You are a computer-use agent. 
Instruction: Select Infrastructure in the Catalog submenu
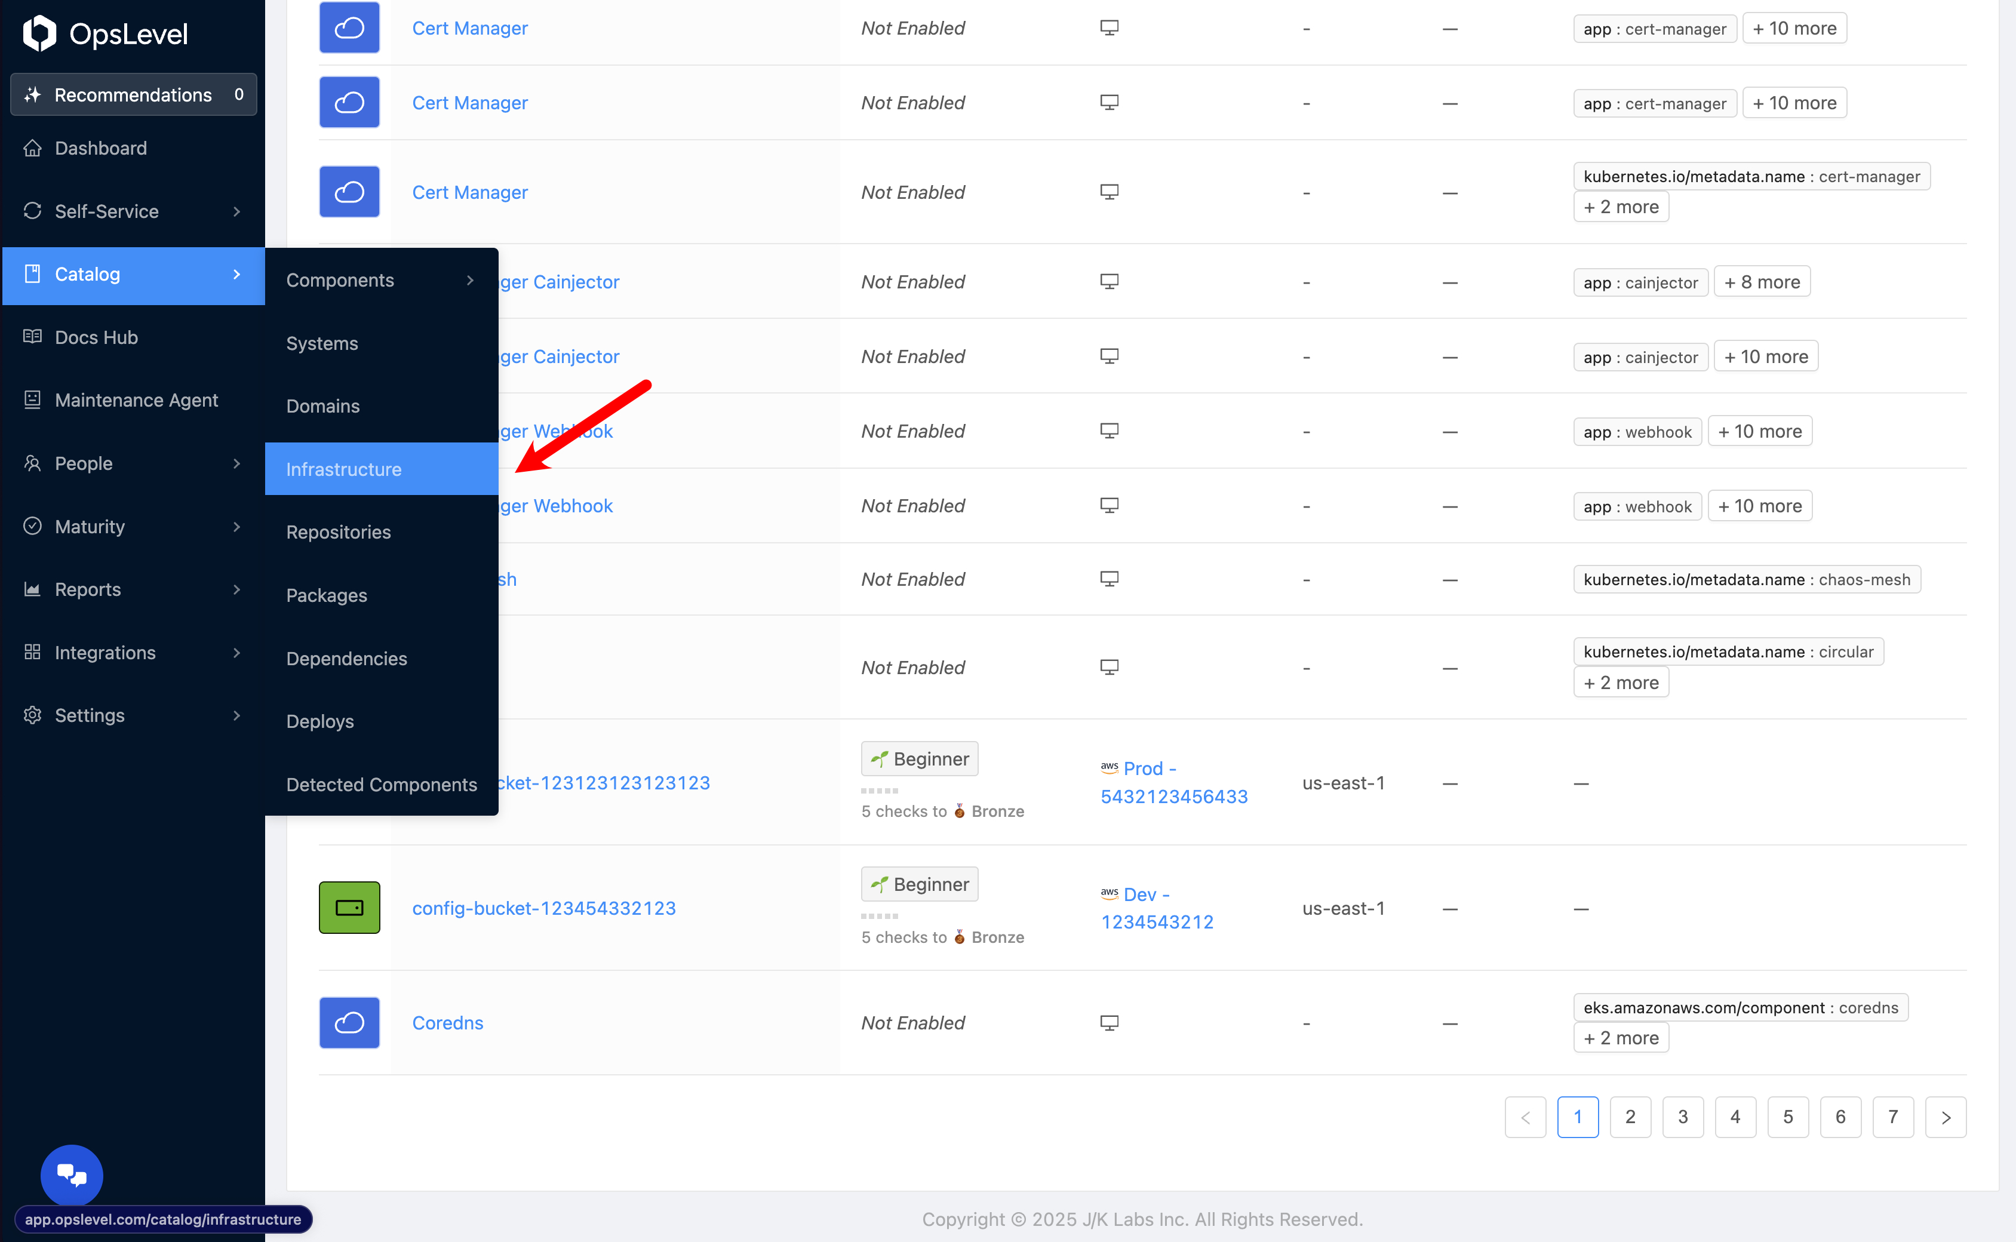(343, 469)
